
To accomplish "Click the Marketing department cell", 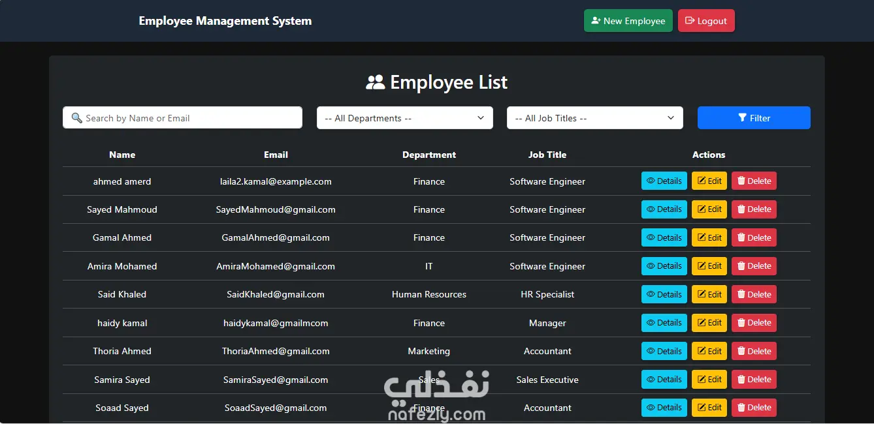I will [x=429, y=351].
